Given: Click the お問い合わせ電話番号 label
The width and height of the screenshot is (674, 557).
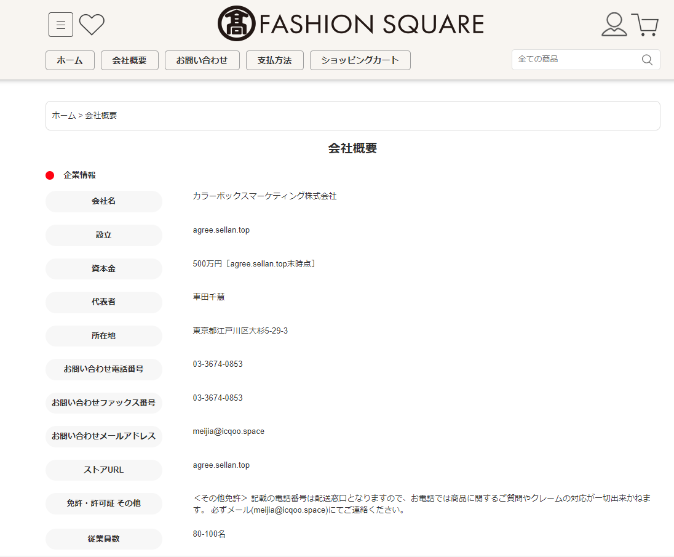Looking at the screenshot, I should 103,369.
